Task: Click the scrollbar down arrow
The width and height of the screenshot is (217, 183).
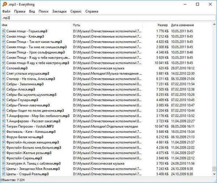Action: tap(214, 174)
